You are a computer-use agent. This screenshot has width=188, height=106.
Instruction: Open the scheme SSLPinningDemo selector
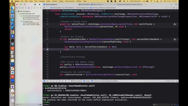(85, 4)
